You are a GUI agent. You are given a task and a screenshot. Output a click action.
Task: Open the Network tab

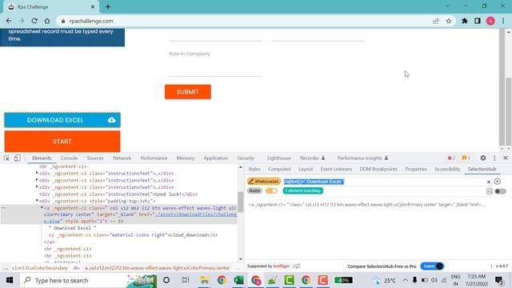pos(122,158)
